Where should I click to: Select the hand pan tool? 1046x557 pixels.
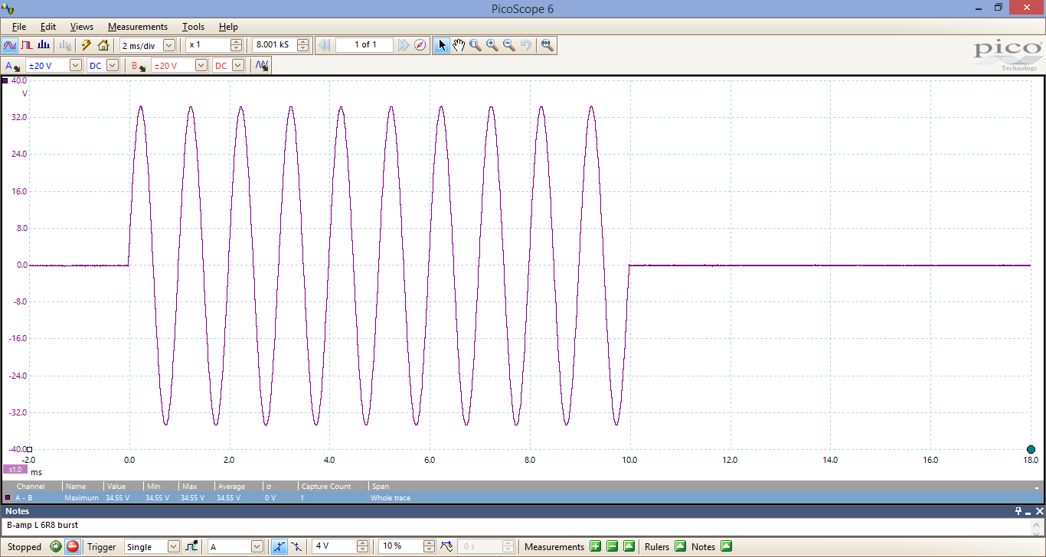coord(459,45)
